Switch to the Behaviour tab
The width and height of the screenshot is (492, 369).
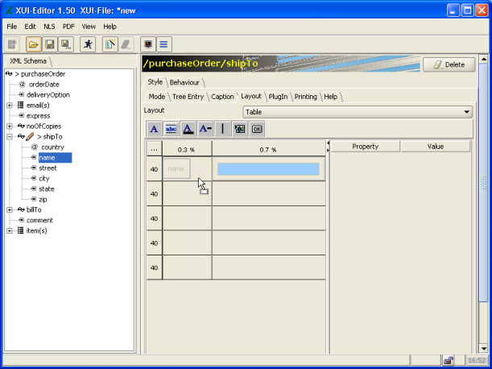tap(184, 82)
